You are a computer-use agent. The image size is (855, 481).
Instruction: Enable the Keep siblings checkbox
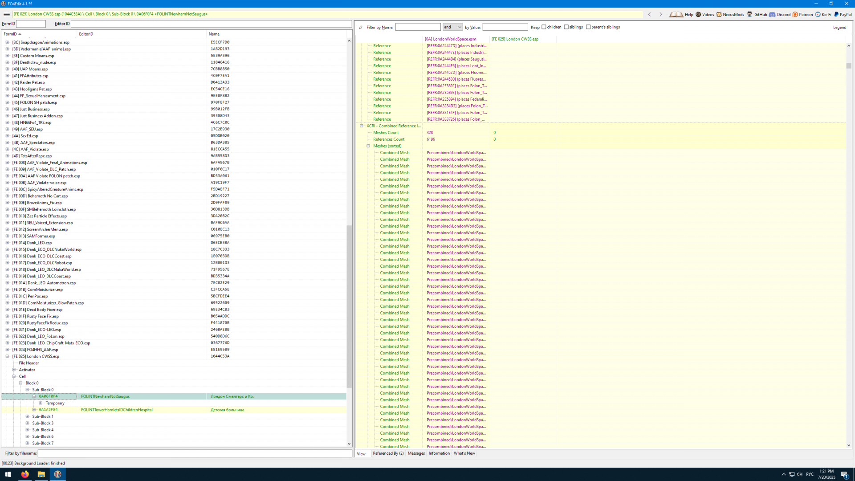coord(566,27)
